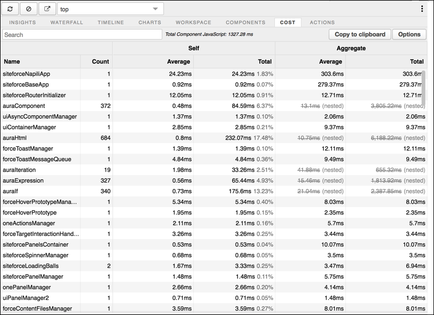Select the uiAsyncComponentManager row name

pyautogui.click(x=40, y=116)
